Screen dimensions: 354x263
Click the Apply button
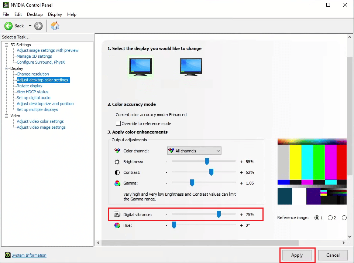pos(297,255)
